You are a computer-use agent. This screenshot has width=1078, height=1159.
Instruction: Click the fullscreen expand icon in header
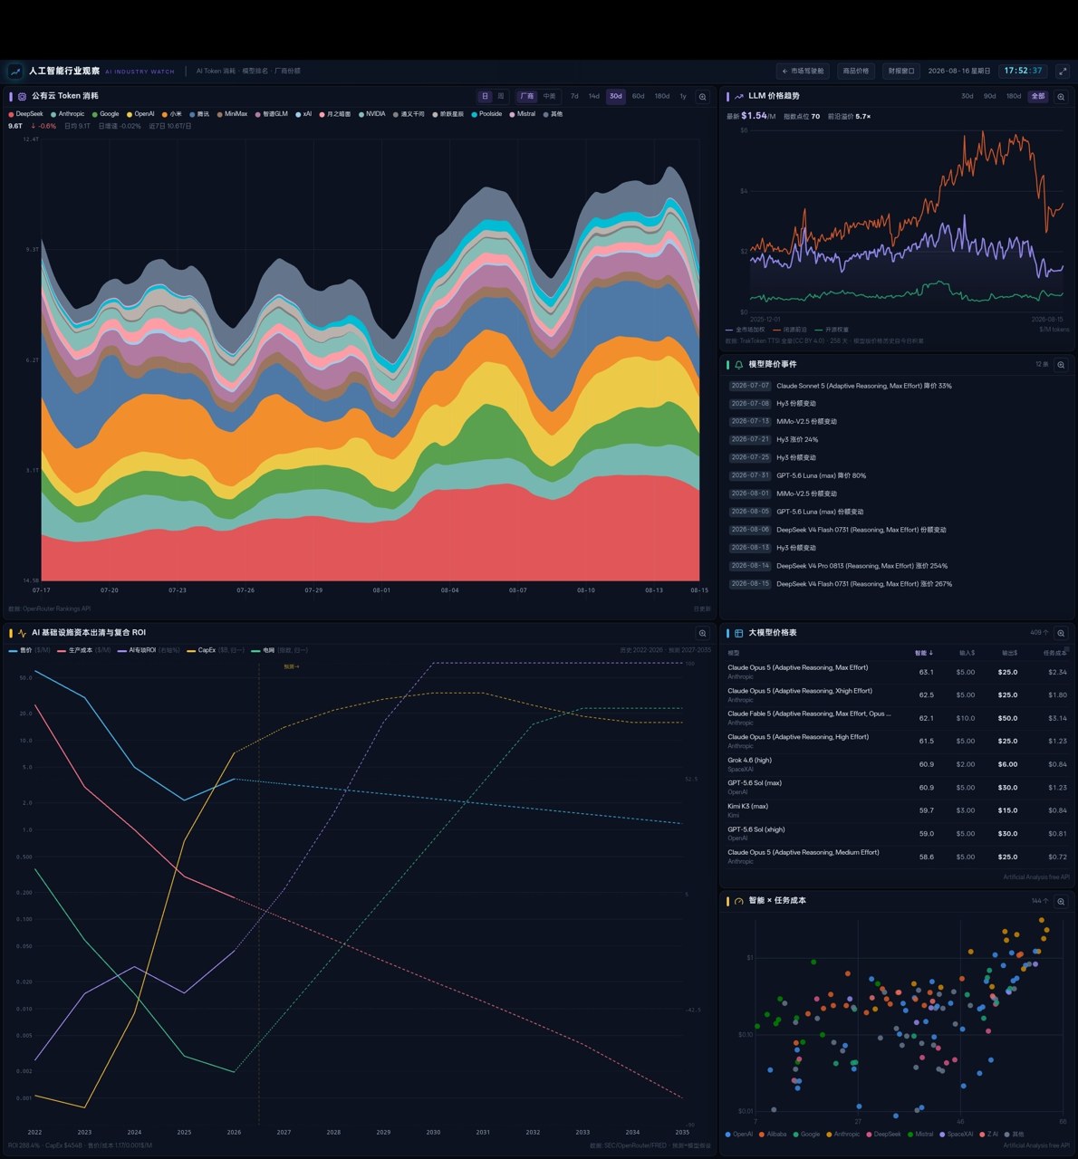1061,71
